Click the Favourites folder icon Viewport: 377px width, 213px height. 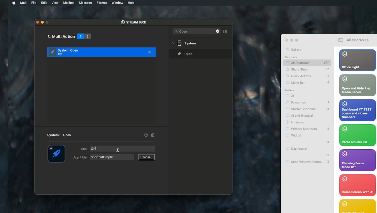[287, 103]
